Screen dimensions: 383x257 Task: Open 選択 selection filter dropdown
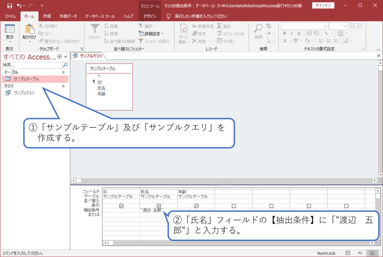pos(147,26)
